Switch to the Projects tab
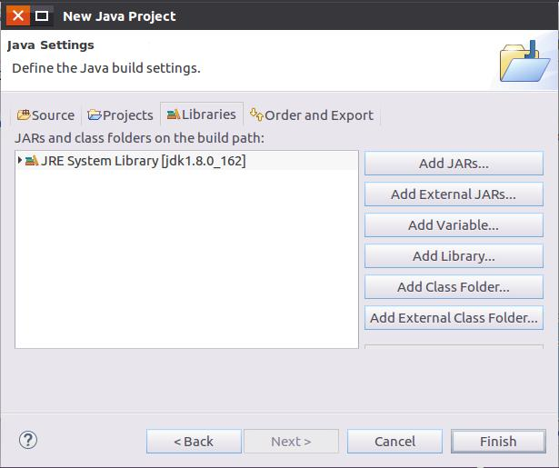Screen dimensions: 559x468 (121, 115)
